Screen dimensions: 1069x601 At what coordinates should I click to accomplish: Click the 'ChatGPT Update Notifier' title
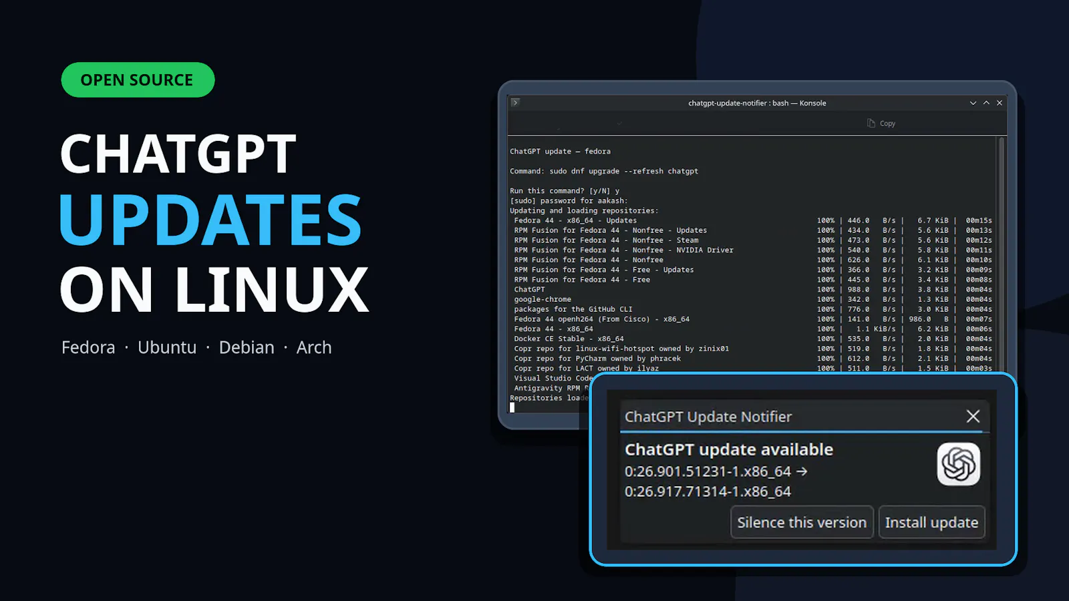pyautogui.click(x=708, y=417)
